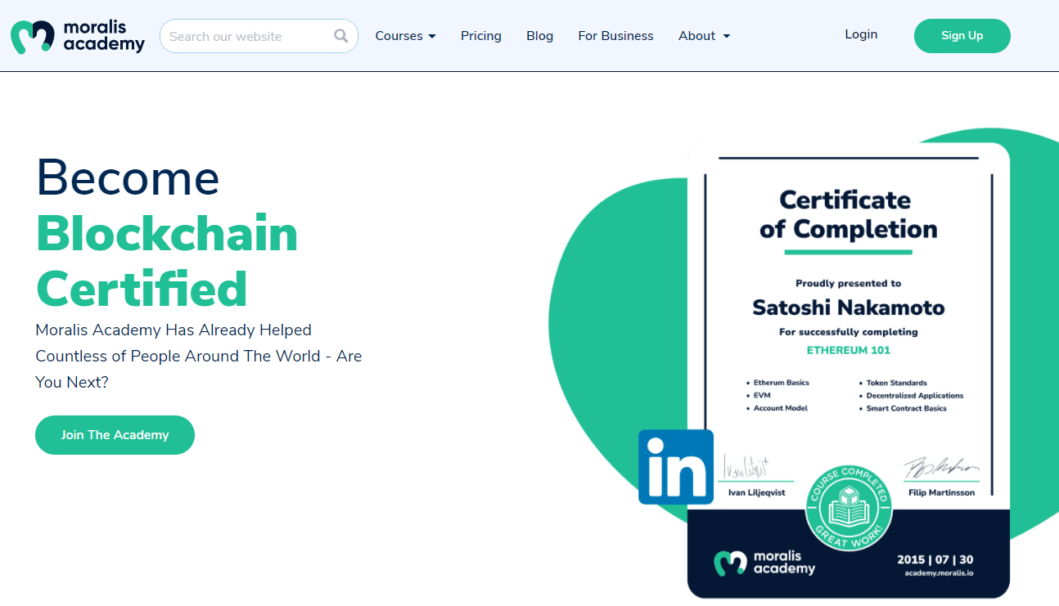Click the LinkedIn icon on certificate
Viewport: 1059px width, 606px height.
coord(676,467)
